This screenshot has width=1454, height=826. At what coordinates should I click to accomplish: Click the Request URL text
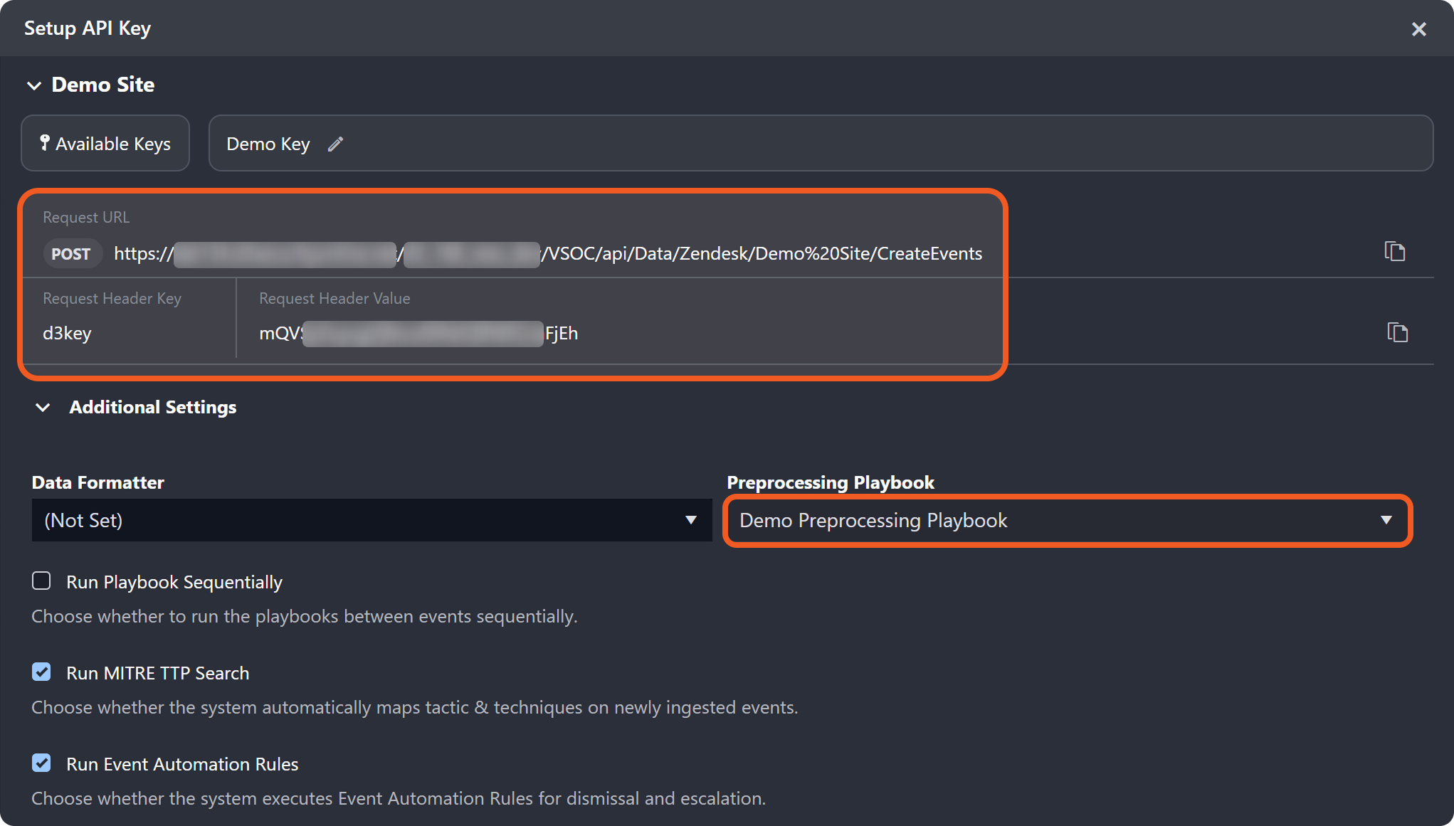762,254
